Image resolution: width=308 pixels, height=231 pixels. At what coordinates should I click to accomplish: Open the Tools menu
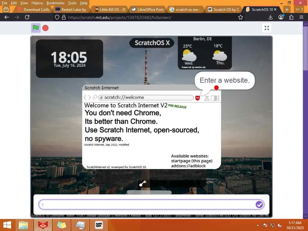coord(72,3)
